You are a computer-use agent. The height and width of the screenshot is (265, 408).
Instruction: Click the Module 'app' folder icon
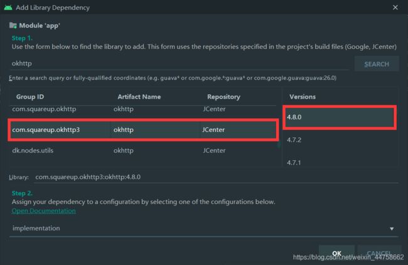pos(13,25)
